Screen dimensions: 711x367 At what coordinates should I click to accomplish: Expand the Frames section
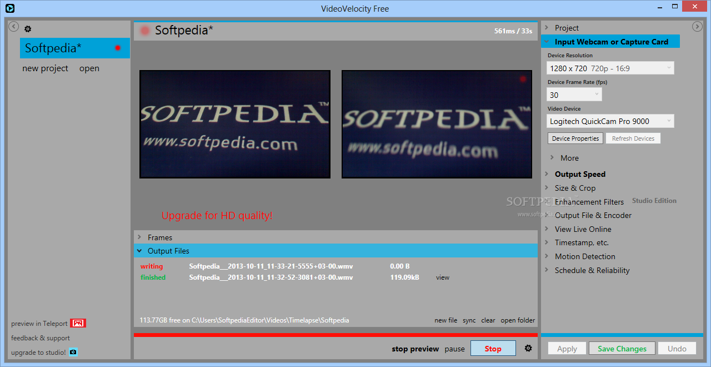(336, 237)
